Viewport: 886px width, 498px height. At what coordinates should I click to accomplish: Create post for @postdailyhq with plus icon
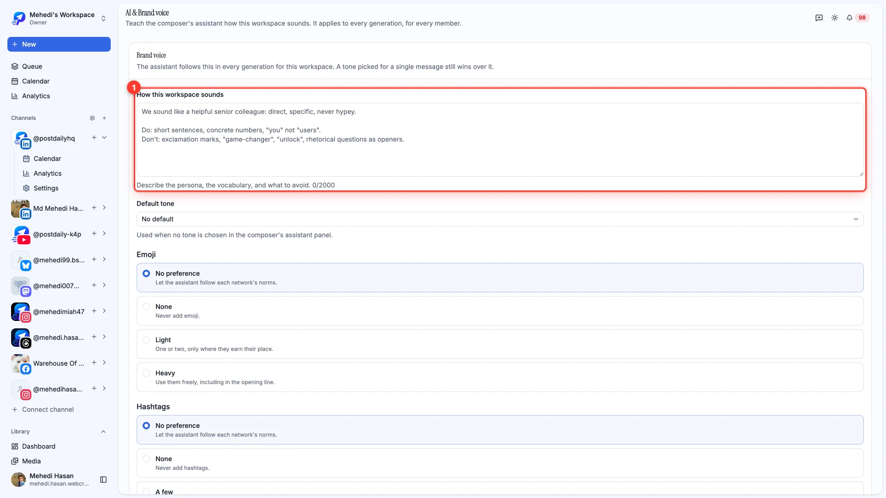click(94, 137)
